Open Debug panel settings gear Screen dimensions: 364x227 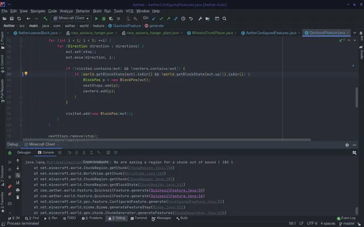tap(347, 145)
